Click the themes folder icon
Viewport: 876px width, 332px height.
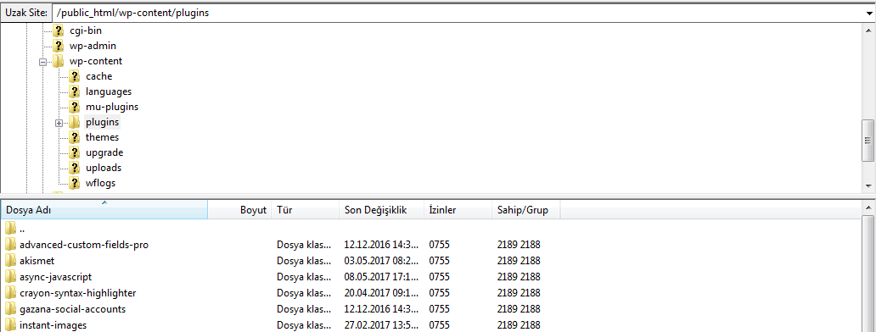pos(75,137)
